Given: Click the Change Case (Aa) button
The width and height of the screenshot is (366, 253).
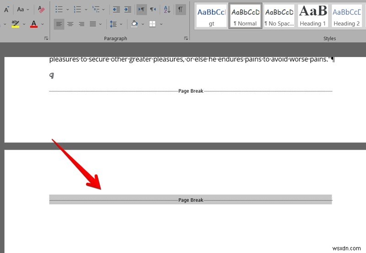Looking at the screenshot, I should tap(20, 9).
